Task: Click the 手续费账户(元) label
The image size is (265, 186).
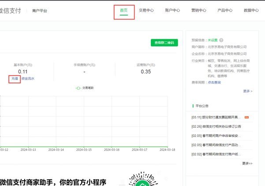Action: click(x=84, y=65)
